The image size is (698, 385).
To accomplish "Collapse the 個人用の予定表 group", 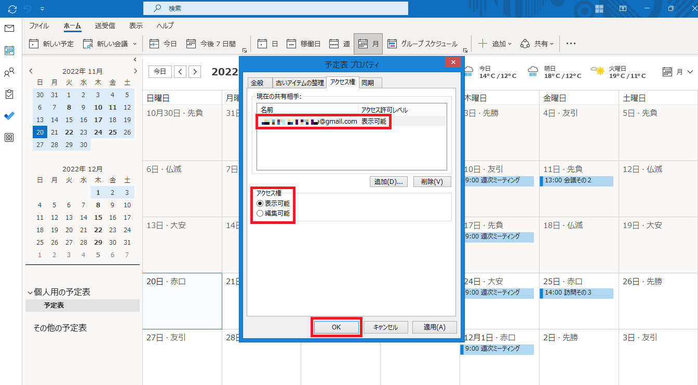I will [30, 293].
